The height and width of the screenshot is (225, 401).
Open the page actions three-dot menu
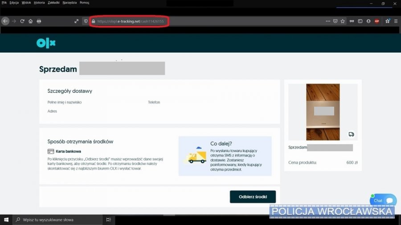point(328,21)
